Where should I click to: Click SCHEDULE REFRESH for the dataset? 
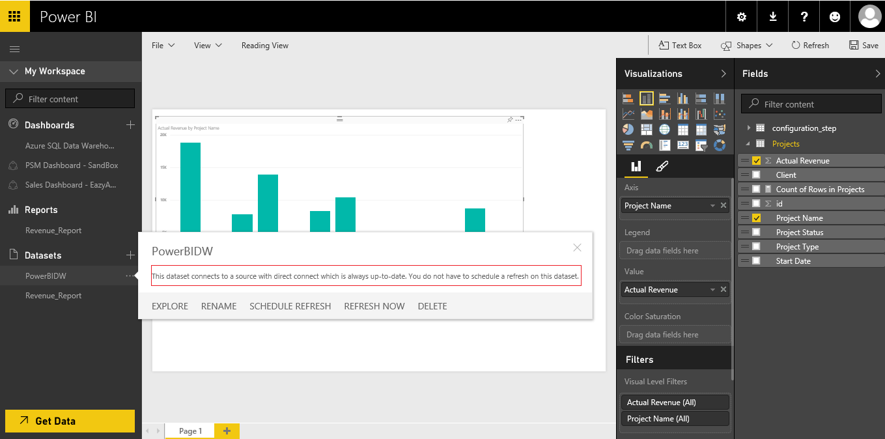[290, 306]
